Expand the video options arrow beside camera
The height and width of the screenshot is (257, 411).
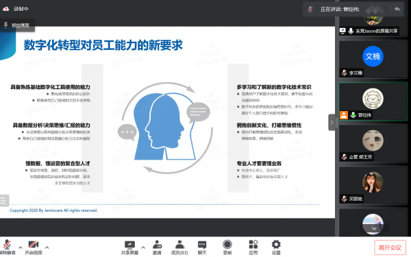[47, 247]
